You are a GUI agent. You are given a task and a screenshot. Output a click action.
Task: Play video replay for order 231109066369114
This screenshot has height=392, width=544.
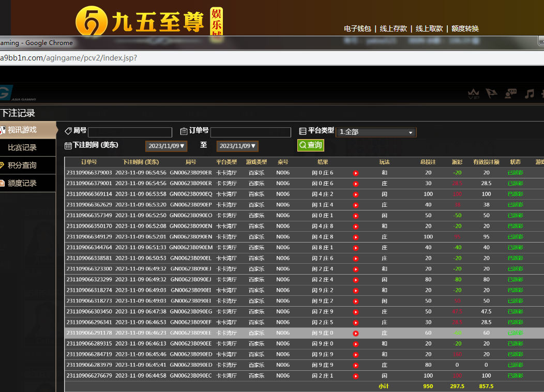point(356,194)
